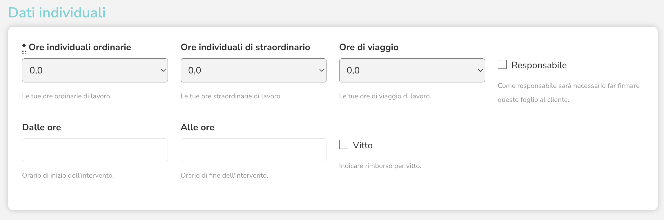Click the Alle ore label

pos(197,127)
